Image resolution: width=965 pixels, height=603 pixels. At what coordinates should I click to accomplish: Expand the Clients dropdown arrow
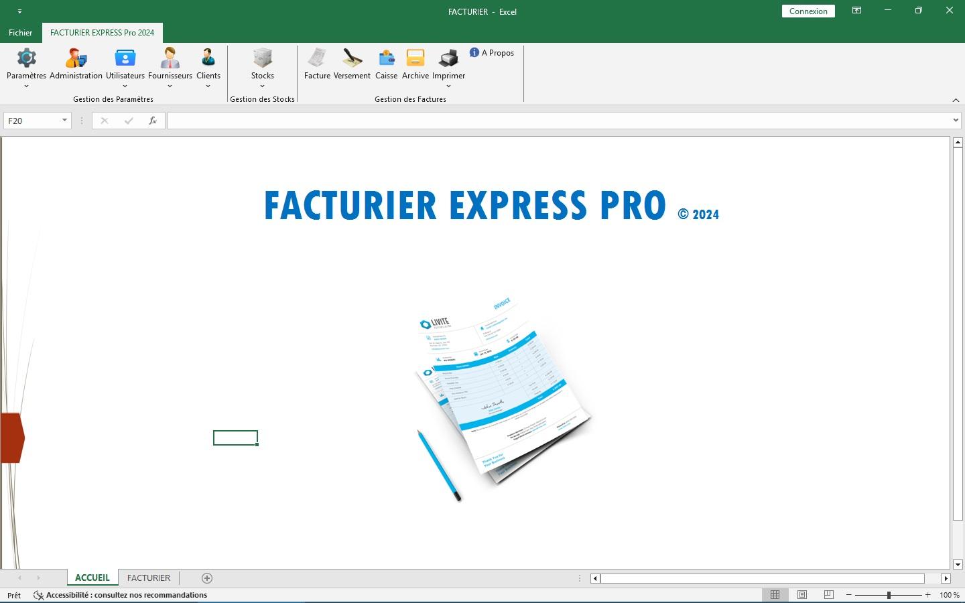coord(208,86)
